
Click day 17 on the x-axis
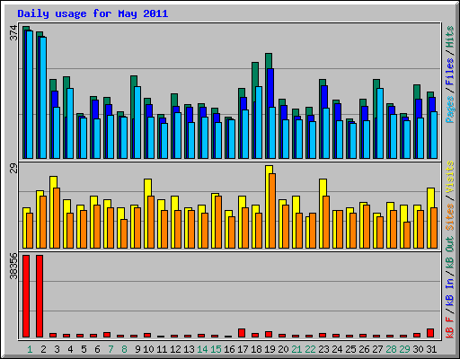pos(243,349)
